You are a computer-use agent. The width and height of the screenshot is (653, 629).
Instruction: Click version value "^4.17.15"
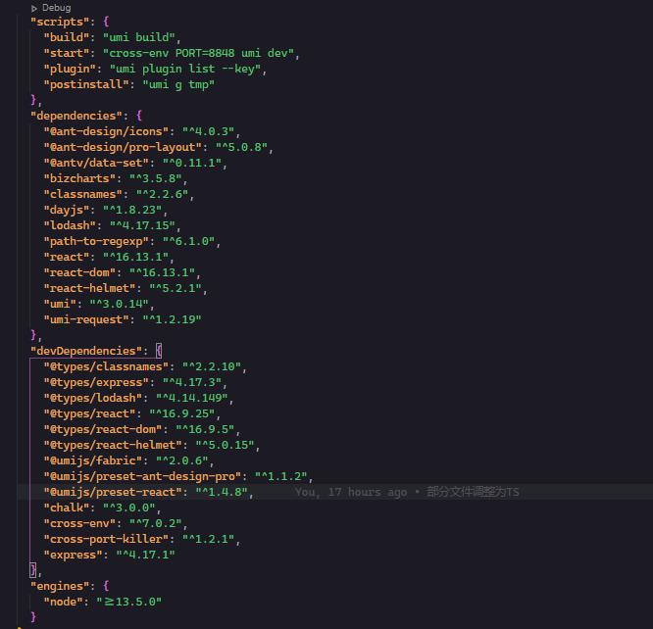coord(142,225)
